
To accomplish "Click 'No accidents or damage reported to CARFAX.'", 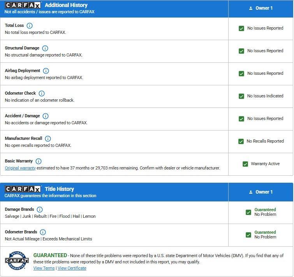I will coord(46,123).
